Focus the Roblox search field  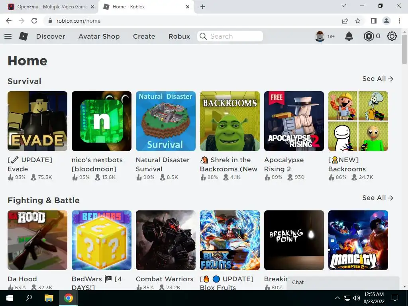tap(230, 36)
